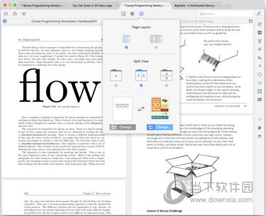Click swap documents arrows icon
Screen dimensions: 266x216
coord(141,109)
